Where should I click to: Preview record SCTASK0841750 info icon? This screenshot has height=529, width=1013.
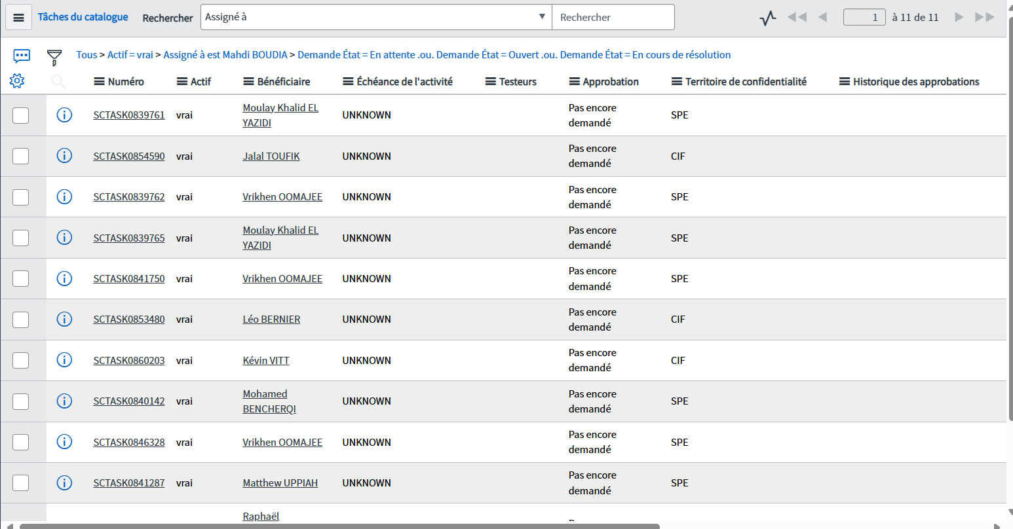tap(64, 278)
